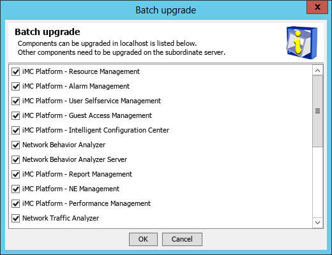Toggle iMC Platform - Alarm Management checkbox
Image resolution: width=332 pixels, height=255 pixels.
[15, 86]
